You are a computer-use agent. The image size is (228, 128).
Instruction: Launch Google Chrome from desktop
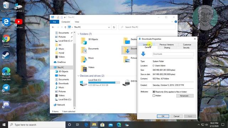[x=6, y=41]
